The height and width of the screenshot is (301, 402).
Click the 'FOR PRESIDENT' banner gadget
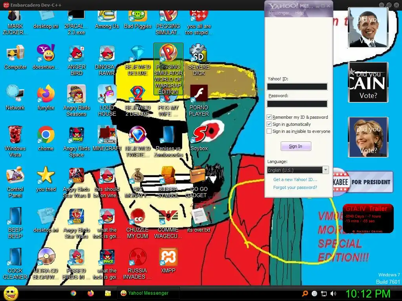(363, 182)
